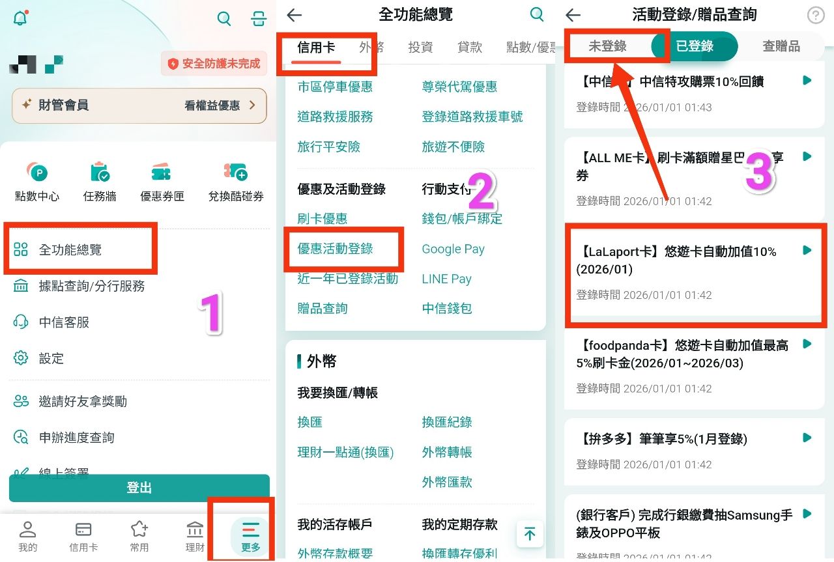
Task: Expand the 中信特攻購票10%回饋 arrow
Action: pyautogui.click(x=807, y=81)
